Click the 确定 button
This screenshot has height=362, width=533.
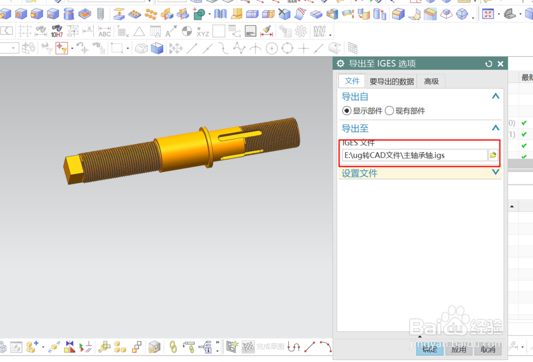(430, 349)
